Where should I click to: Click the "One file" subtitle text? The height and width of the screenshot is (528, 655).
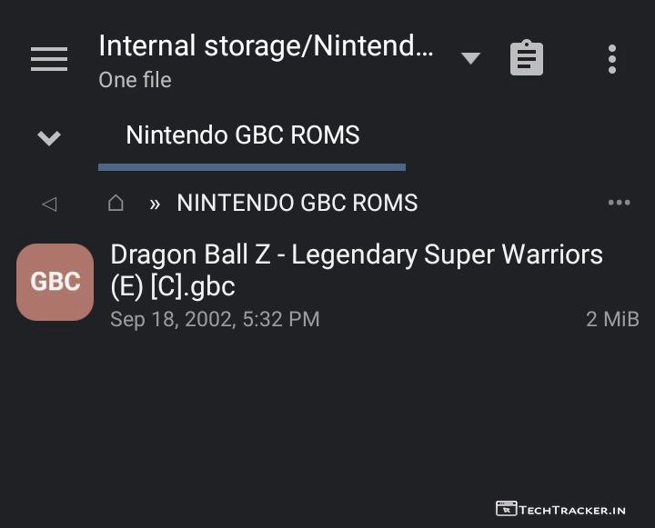click(x=135, y=80)
